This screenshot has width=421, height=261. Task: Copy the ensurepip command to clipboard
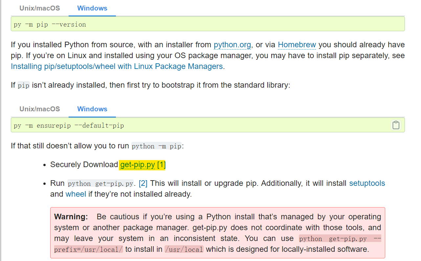(x=396, y=125)
